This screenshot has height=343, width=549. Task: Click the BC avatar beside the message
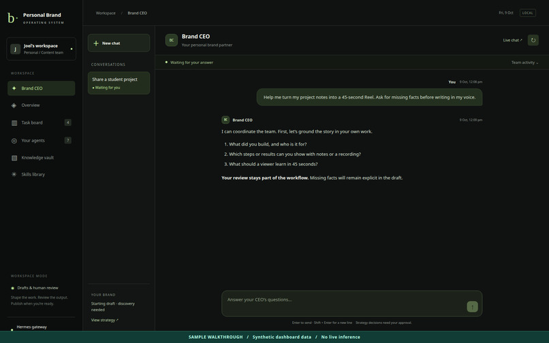pos(225,120)
